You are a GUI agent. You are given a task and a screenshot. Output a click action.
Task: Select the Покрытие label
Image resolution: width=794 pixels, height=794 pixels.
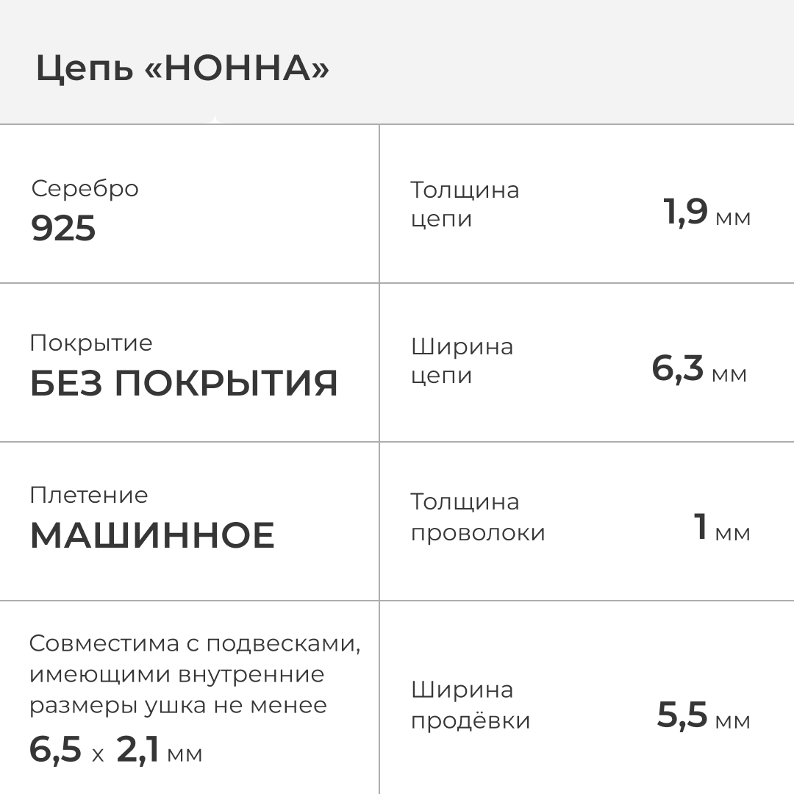[x=91, y=343]
